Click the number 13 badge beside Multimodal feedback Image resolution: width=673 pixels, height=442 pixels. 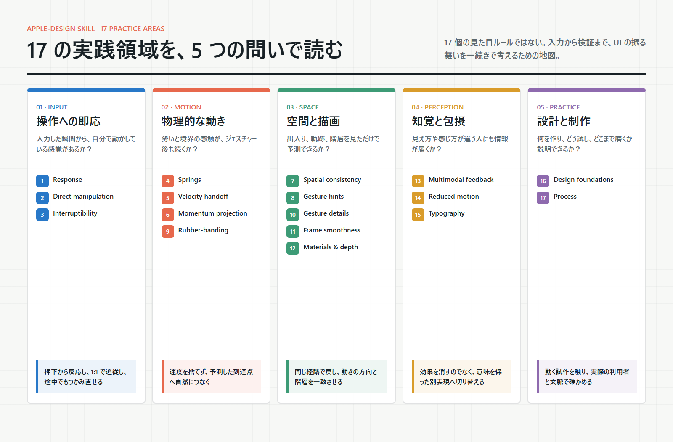click(x=418, y=181)
